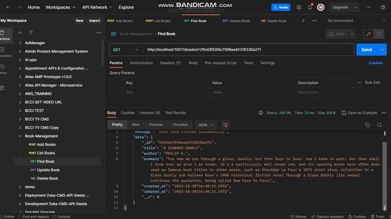Image resolution: width=391 pixels, height=219 pixels.
Task: Select the Raw response view
Action: [x=136, y=125]
